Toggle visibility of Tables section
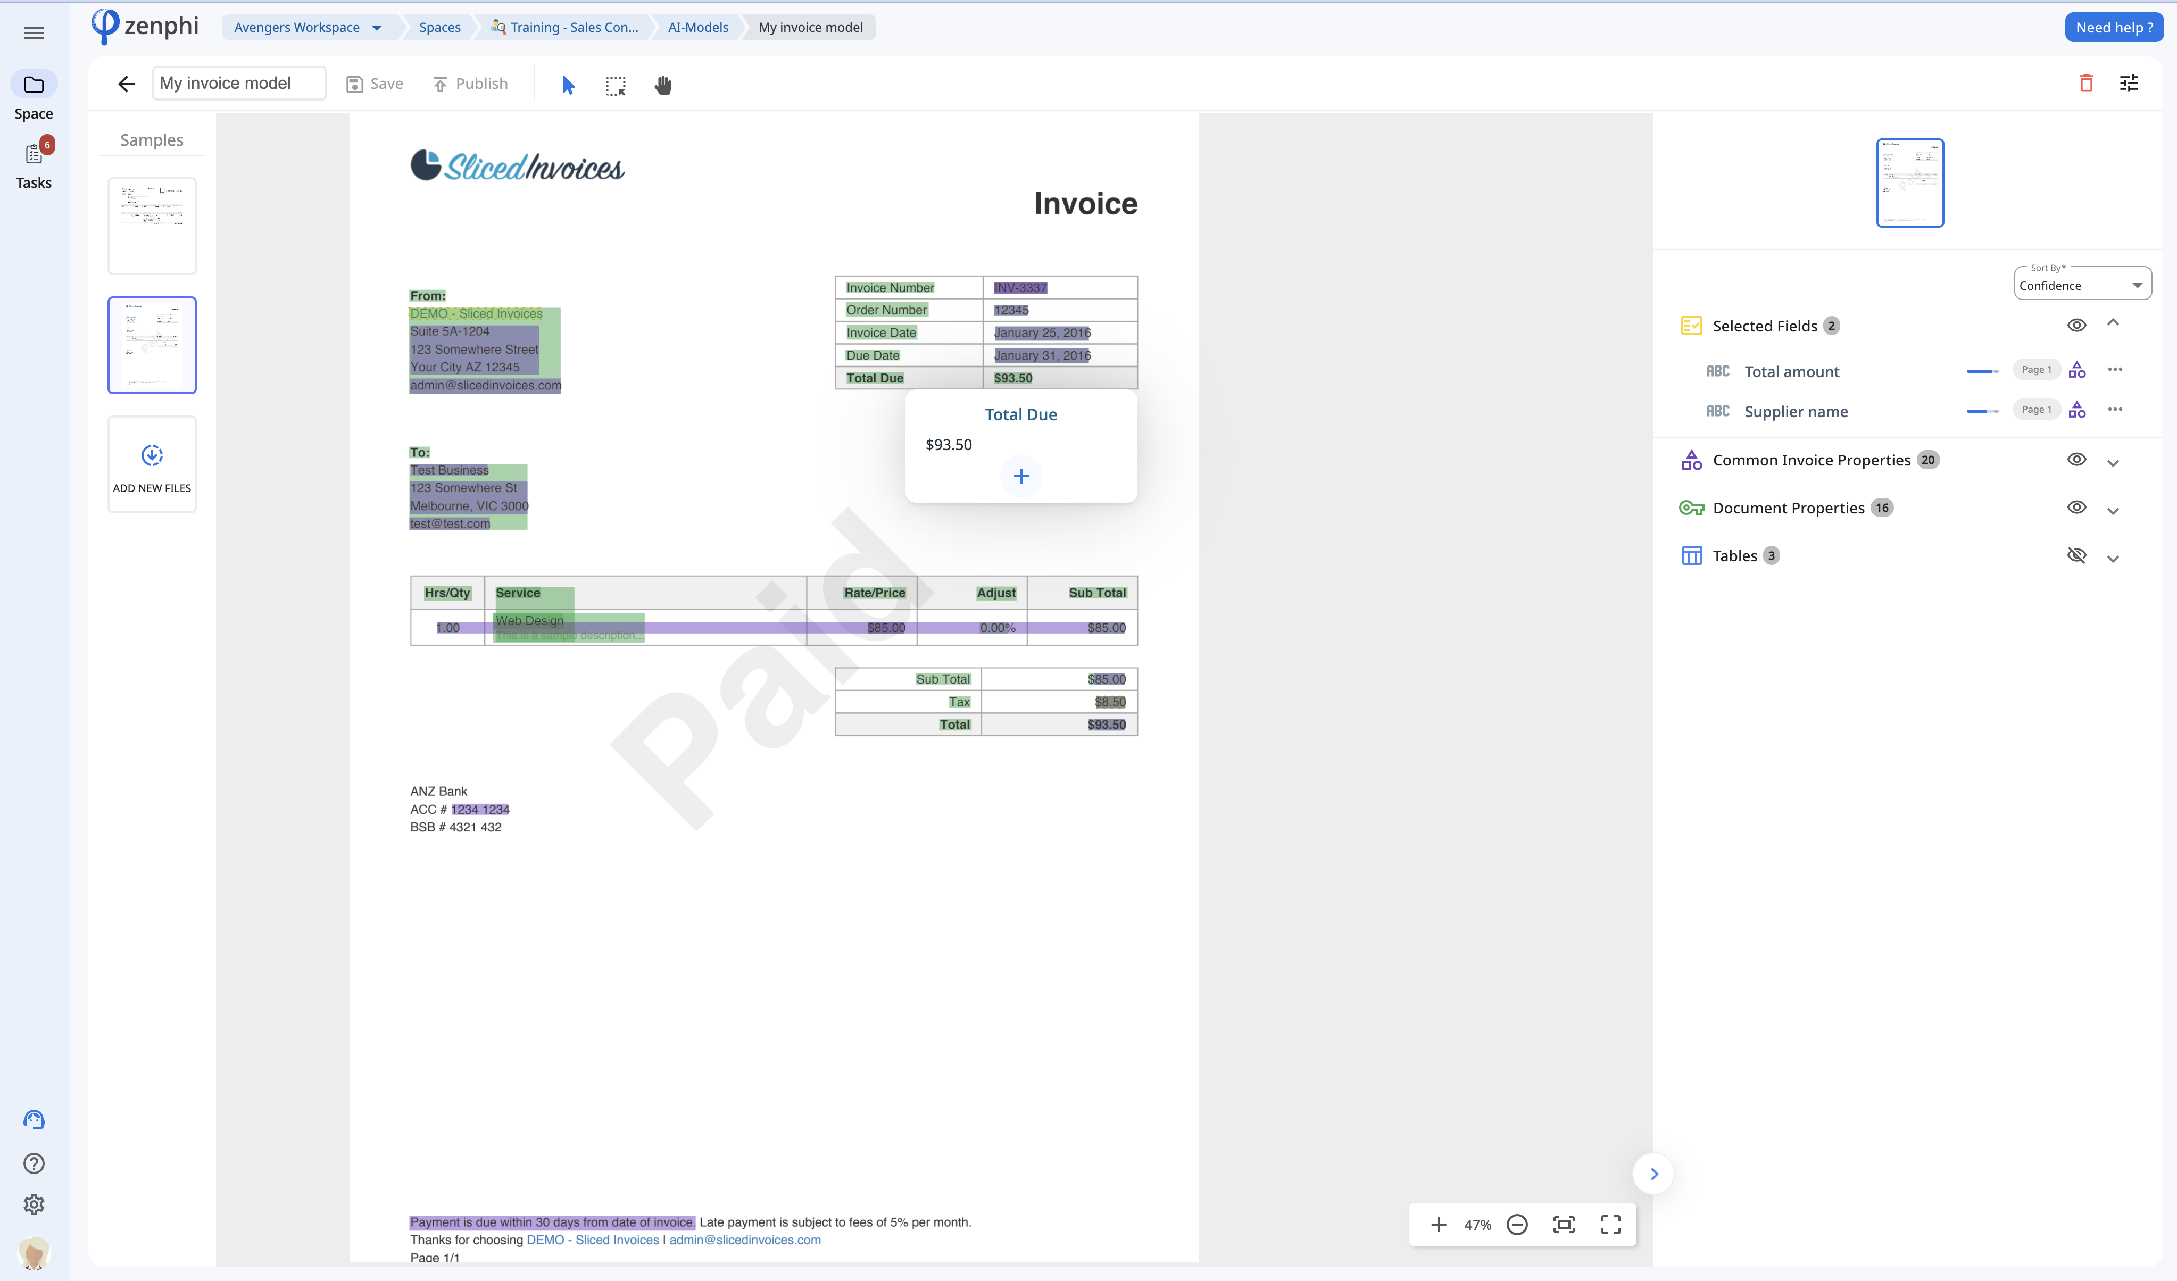Screen dimensions: 2177x1281 click(2076, 555)
